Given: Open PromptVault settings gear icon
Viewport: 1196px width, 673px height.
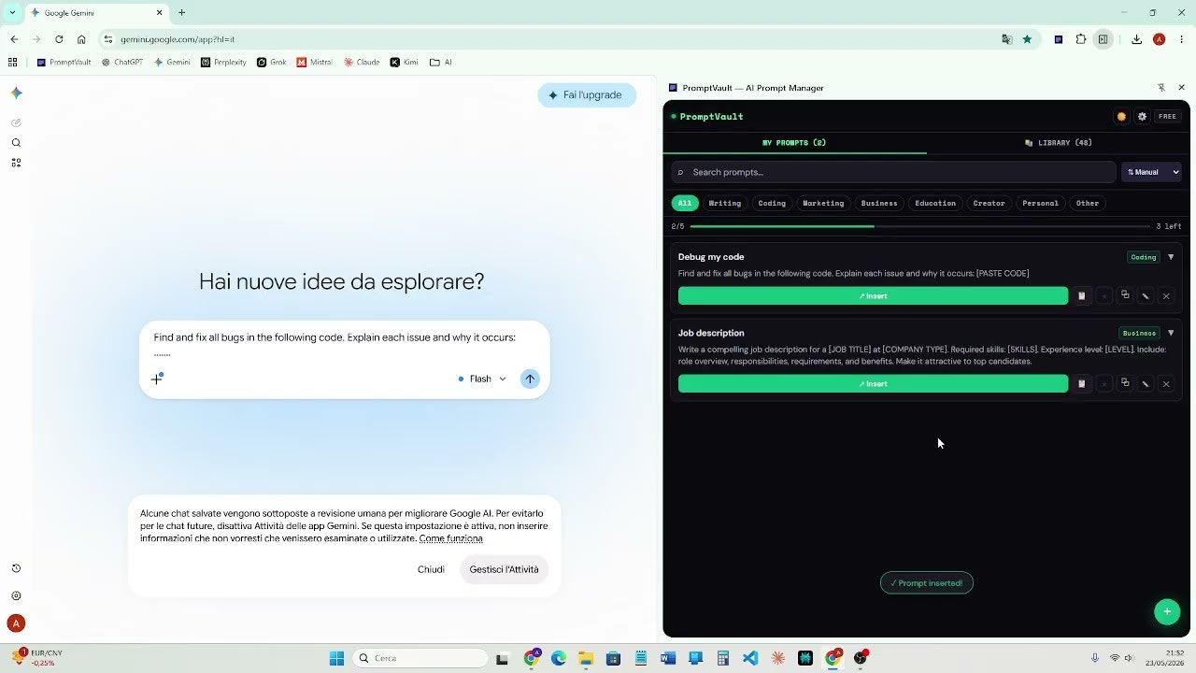Looking at the screenshot, I should click(1142, 117).
